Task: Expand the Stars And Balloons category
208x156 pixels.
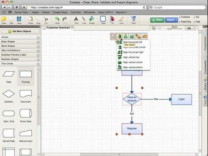Action: coord(20,51)
